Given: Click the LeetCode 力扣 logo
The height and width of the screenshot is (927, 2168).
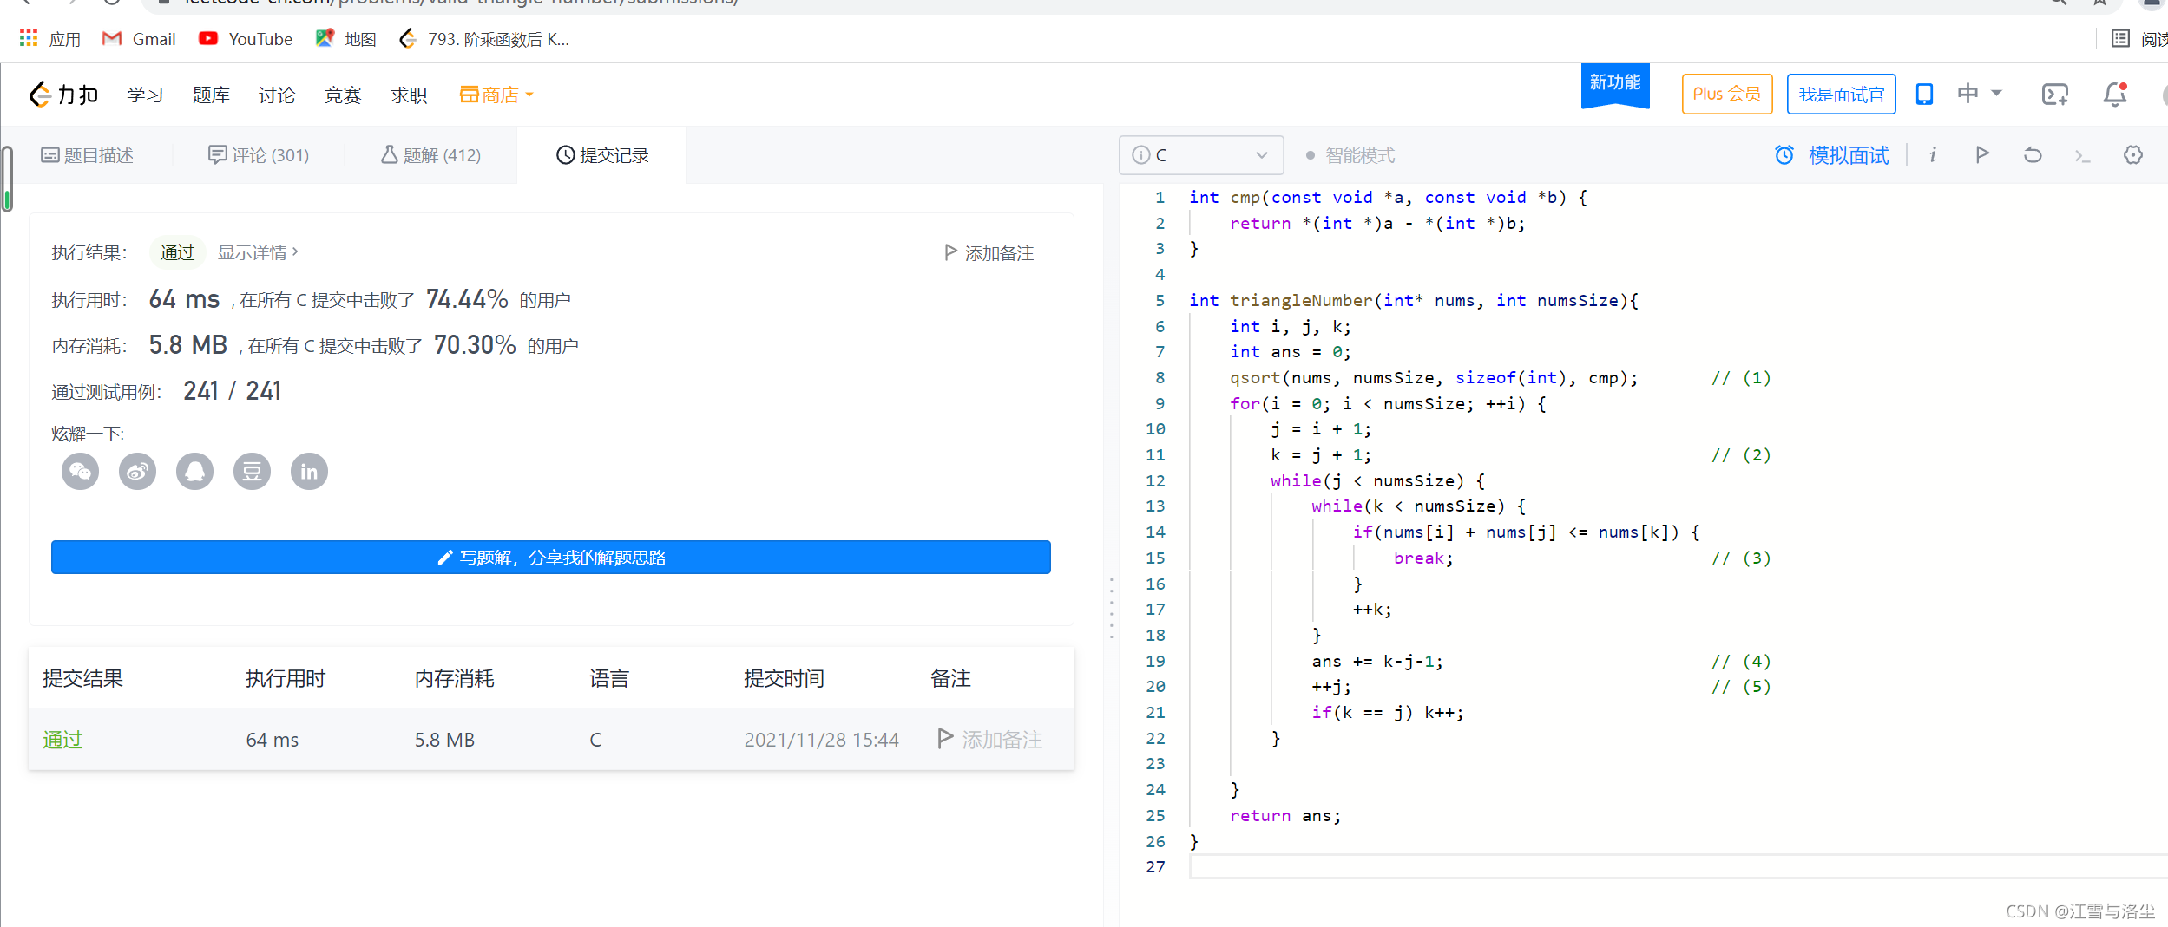Looking at the screenshot, I should [x=63, y=95].
